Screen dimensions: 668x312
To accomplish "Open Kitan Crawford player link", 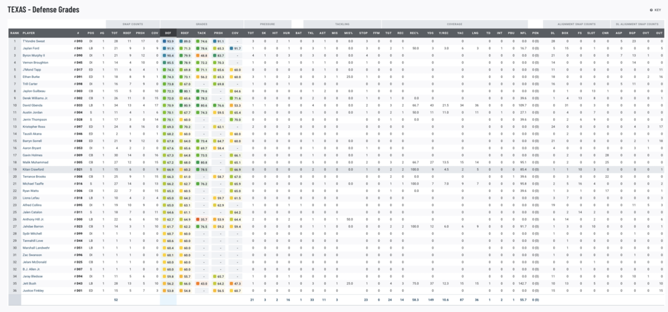I will pos(32,169).
